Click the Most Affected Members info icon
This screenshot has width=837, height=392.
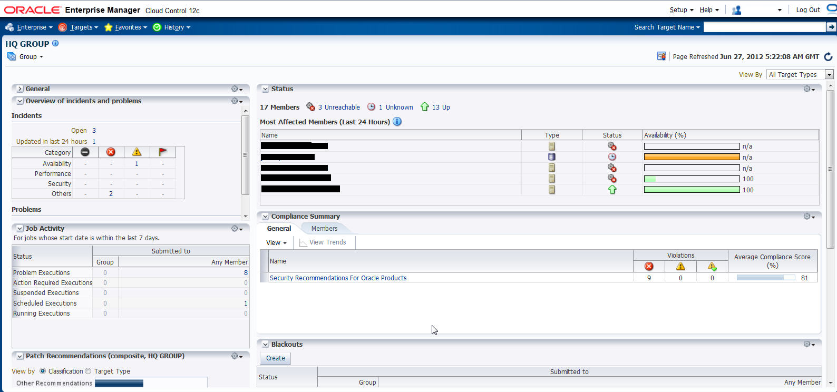pos(397,122)
